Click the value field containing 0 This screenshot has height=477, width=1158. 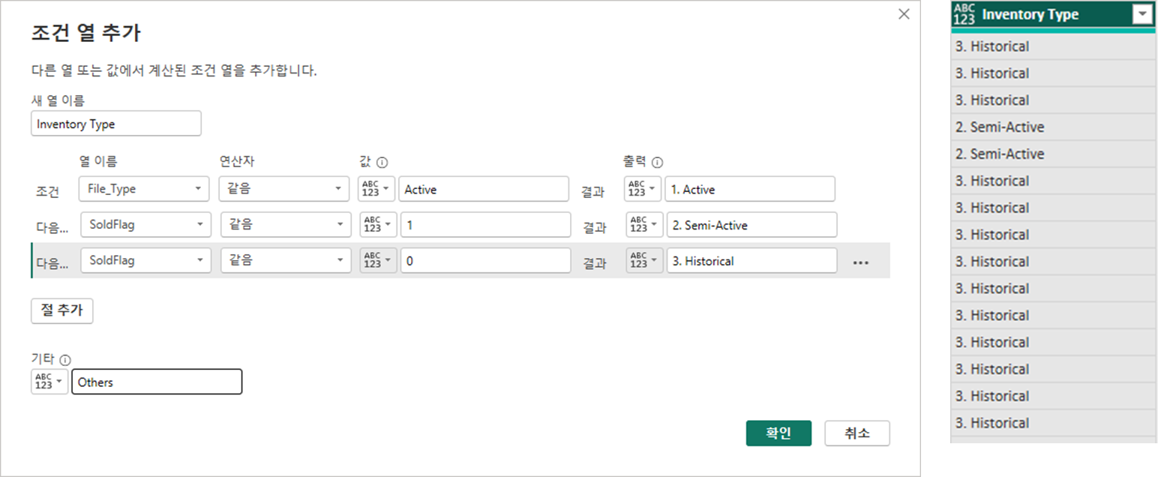tap(485, 261)
